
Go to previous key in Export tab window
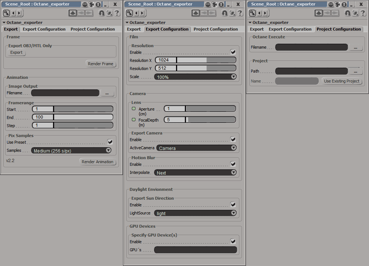pos(13,13)
